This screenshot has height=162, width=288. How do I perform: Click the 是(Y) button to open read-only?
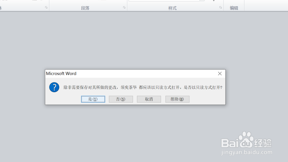click(93, 99)
